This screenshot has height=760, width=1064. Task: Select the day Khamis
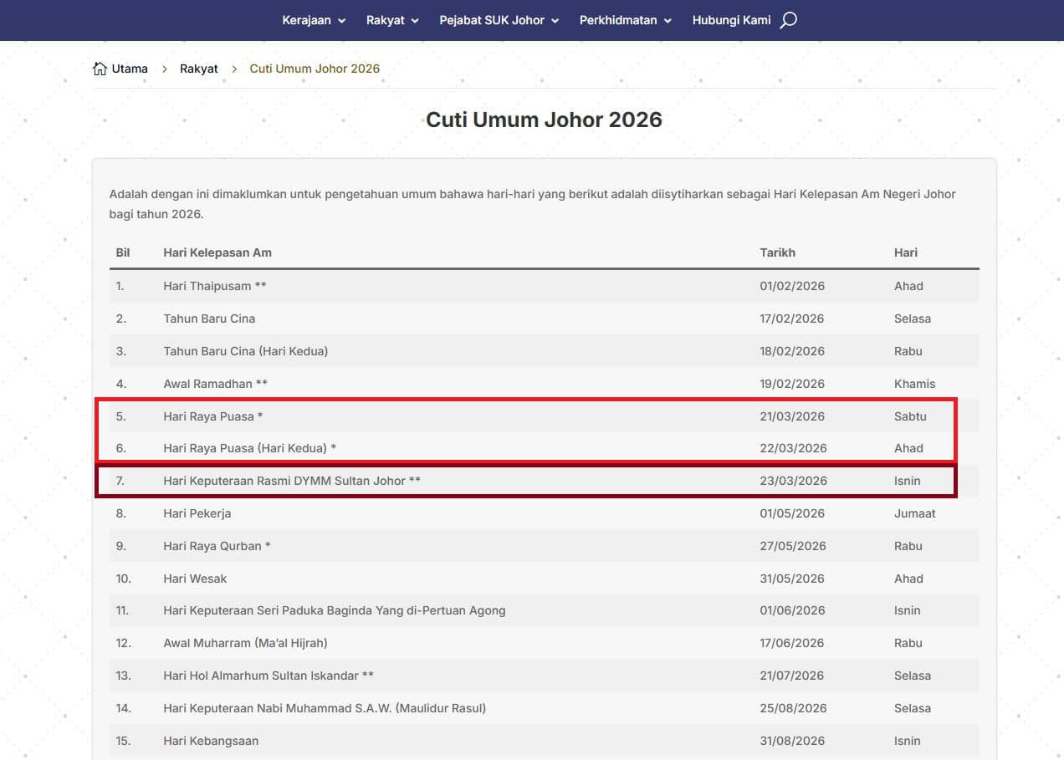[914, 384]
